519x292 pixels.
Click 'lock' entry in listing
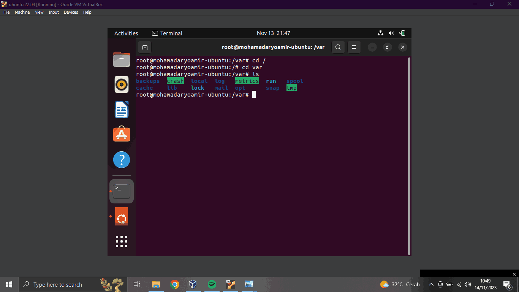pyautogui.click(x=198, y=88)
